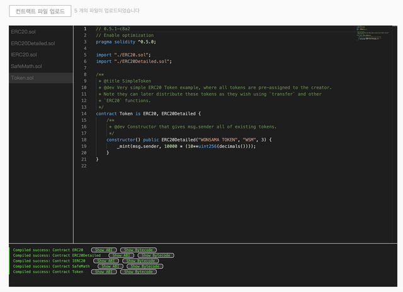Click the @dev Constructor comment on line 16

[193, 127]
